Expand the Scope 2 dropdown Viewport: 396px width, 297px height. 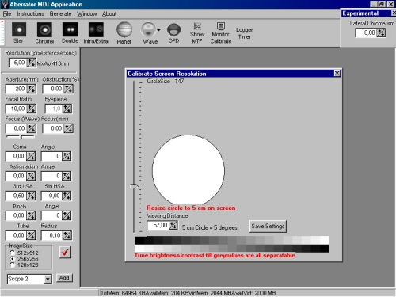pos(48,279)
